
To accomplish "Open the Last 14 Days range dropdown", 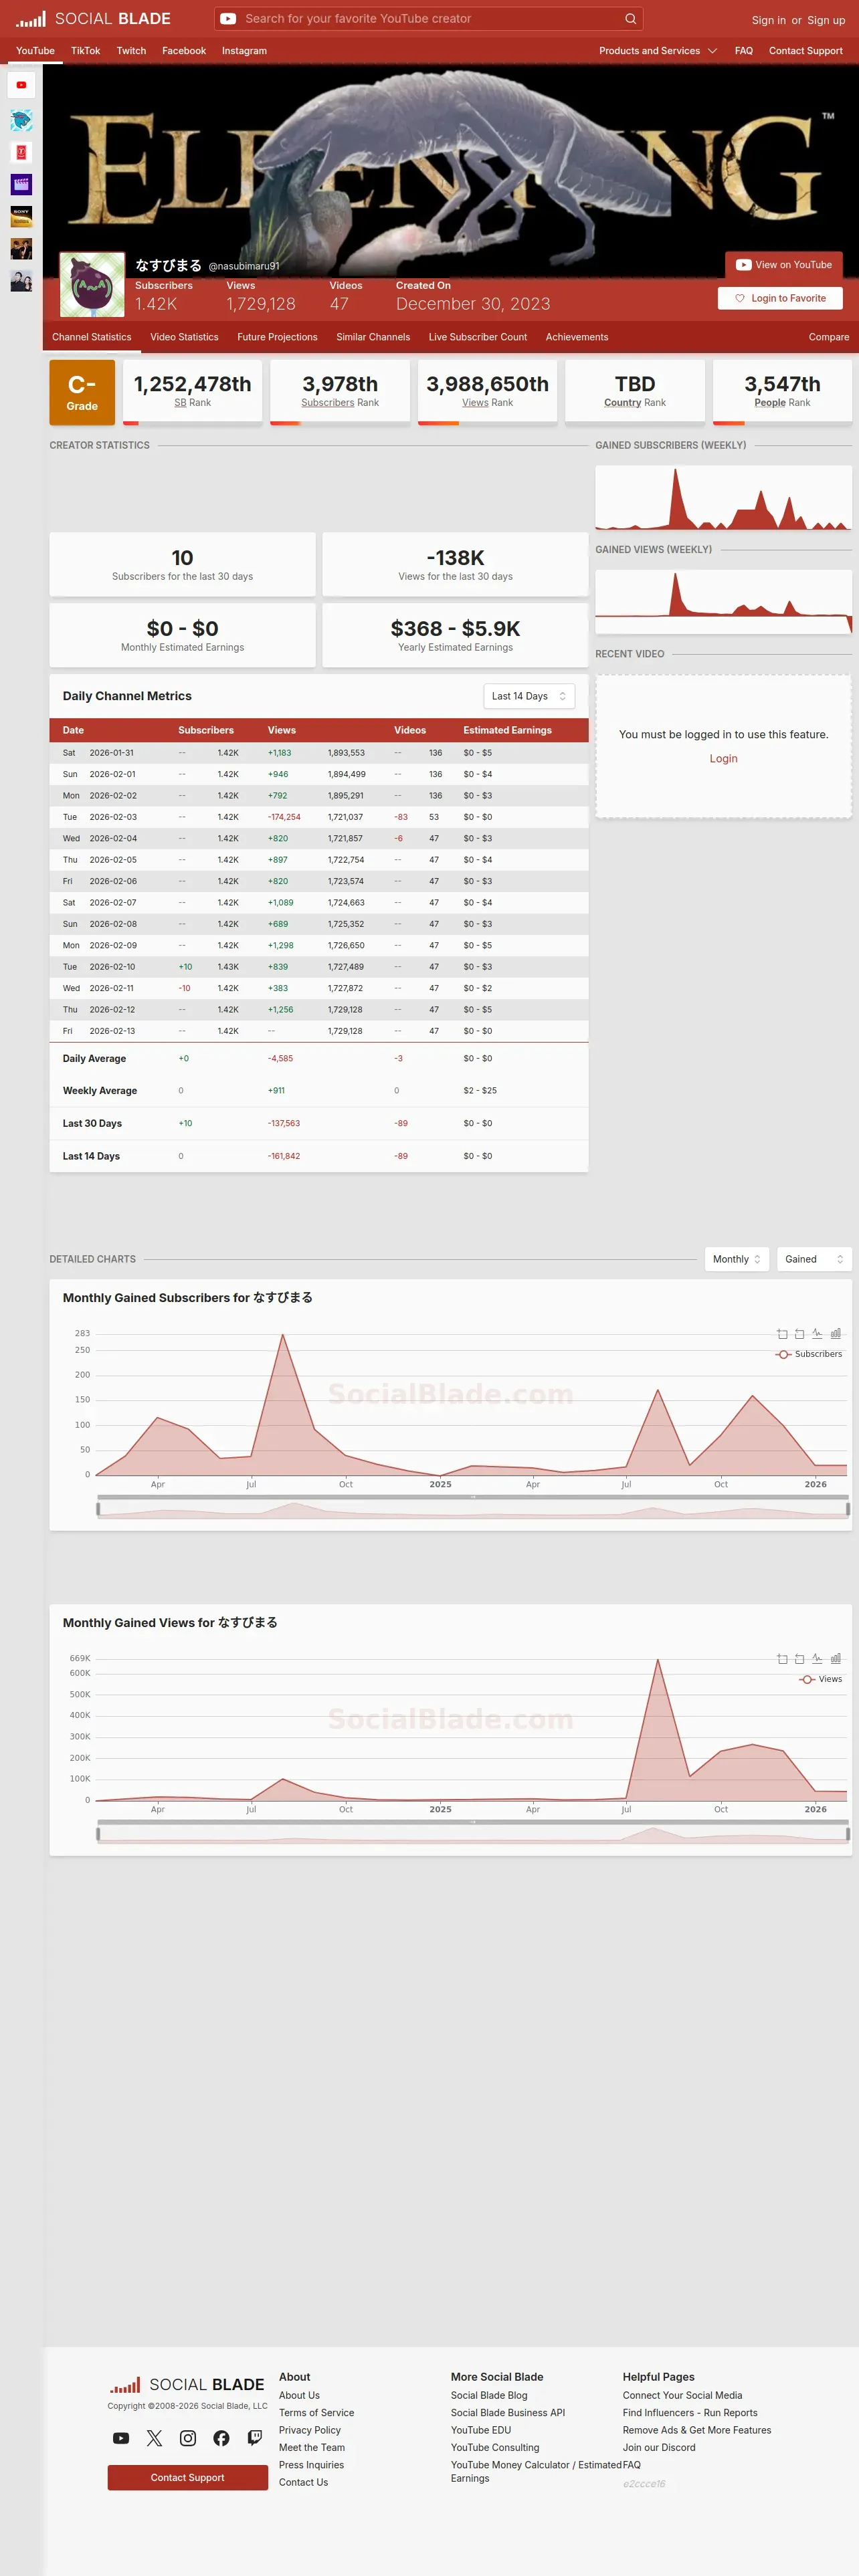I will point(529,696).
